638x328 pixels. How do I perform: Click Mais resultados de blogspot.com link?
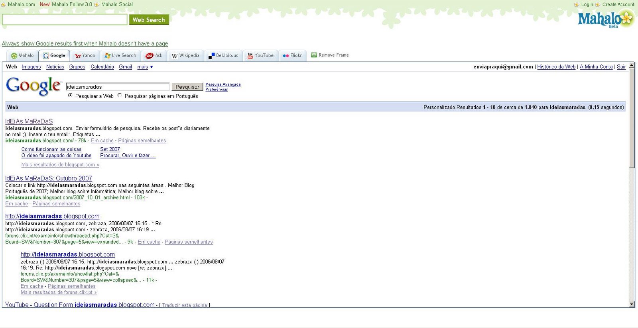point(60,165)
